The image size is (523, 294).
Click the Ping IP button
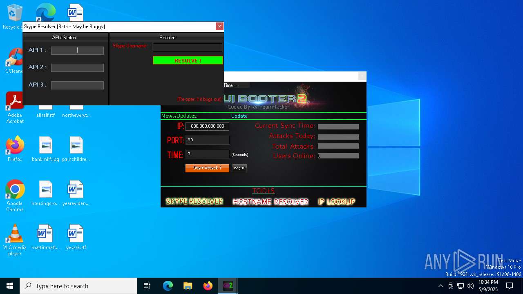(x=239, y=168)
